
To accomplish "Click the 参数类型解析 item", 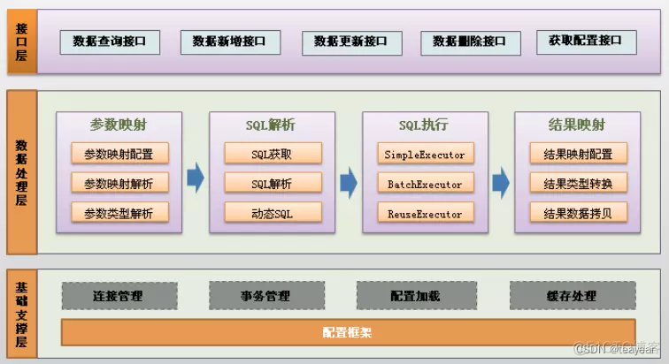I will tap(119, 212).
